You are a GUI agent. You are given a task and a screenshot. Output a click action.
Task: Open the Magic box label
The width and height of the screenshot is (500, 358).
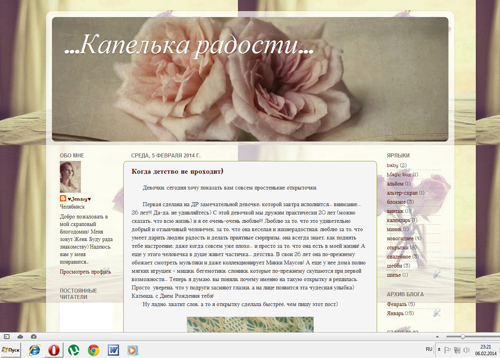399,174
